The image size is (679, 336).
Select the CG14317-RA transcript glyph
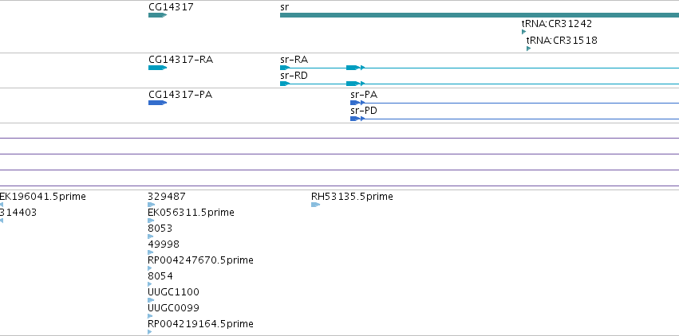[x=158, y=68]
